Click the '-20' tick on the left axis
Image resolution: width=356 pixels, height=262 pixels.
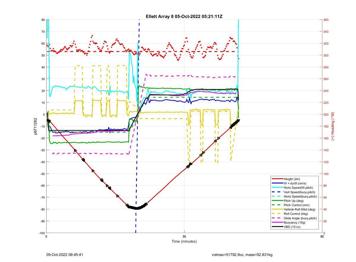[x=42, y=138]
